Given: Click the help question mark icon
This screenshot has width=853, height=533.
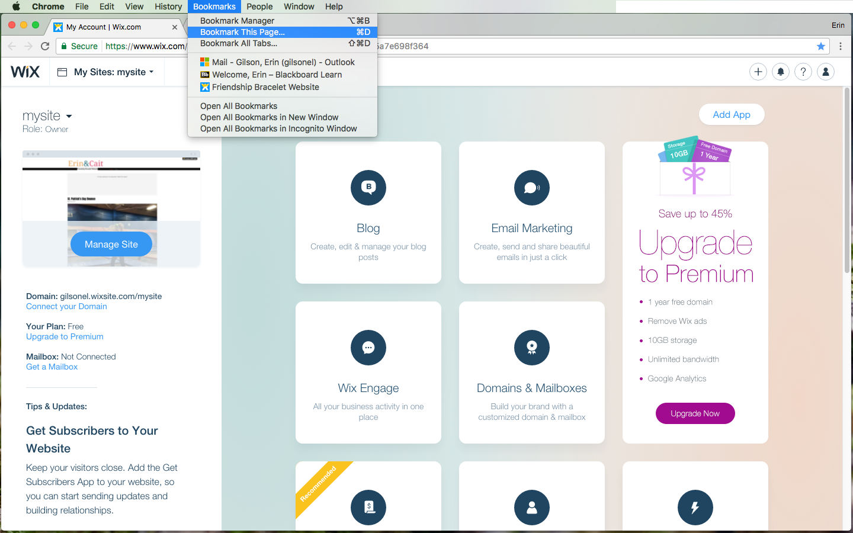Looking at the screenshot, I should (x=803, y=71).
